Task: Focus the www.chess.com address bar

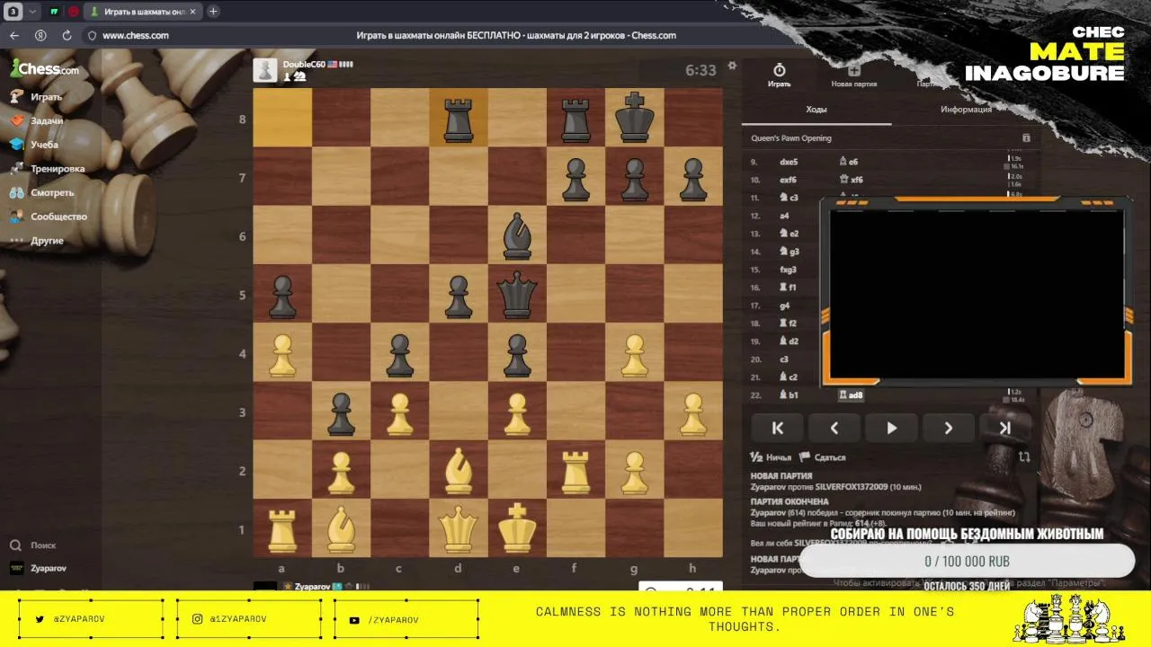Action: tap(135, 36)
